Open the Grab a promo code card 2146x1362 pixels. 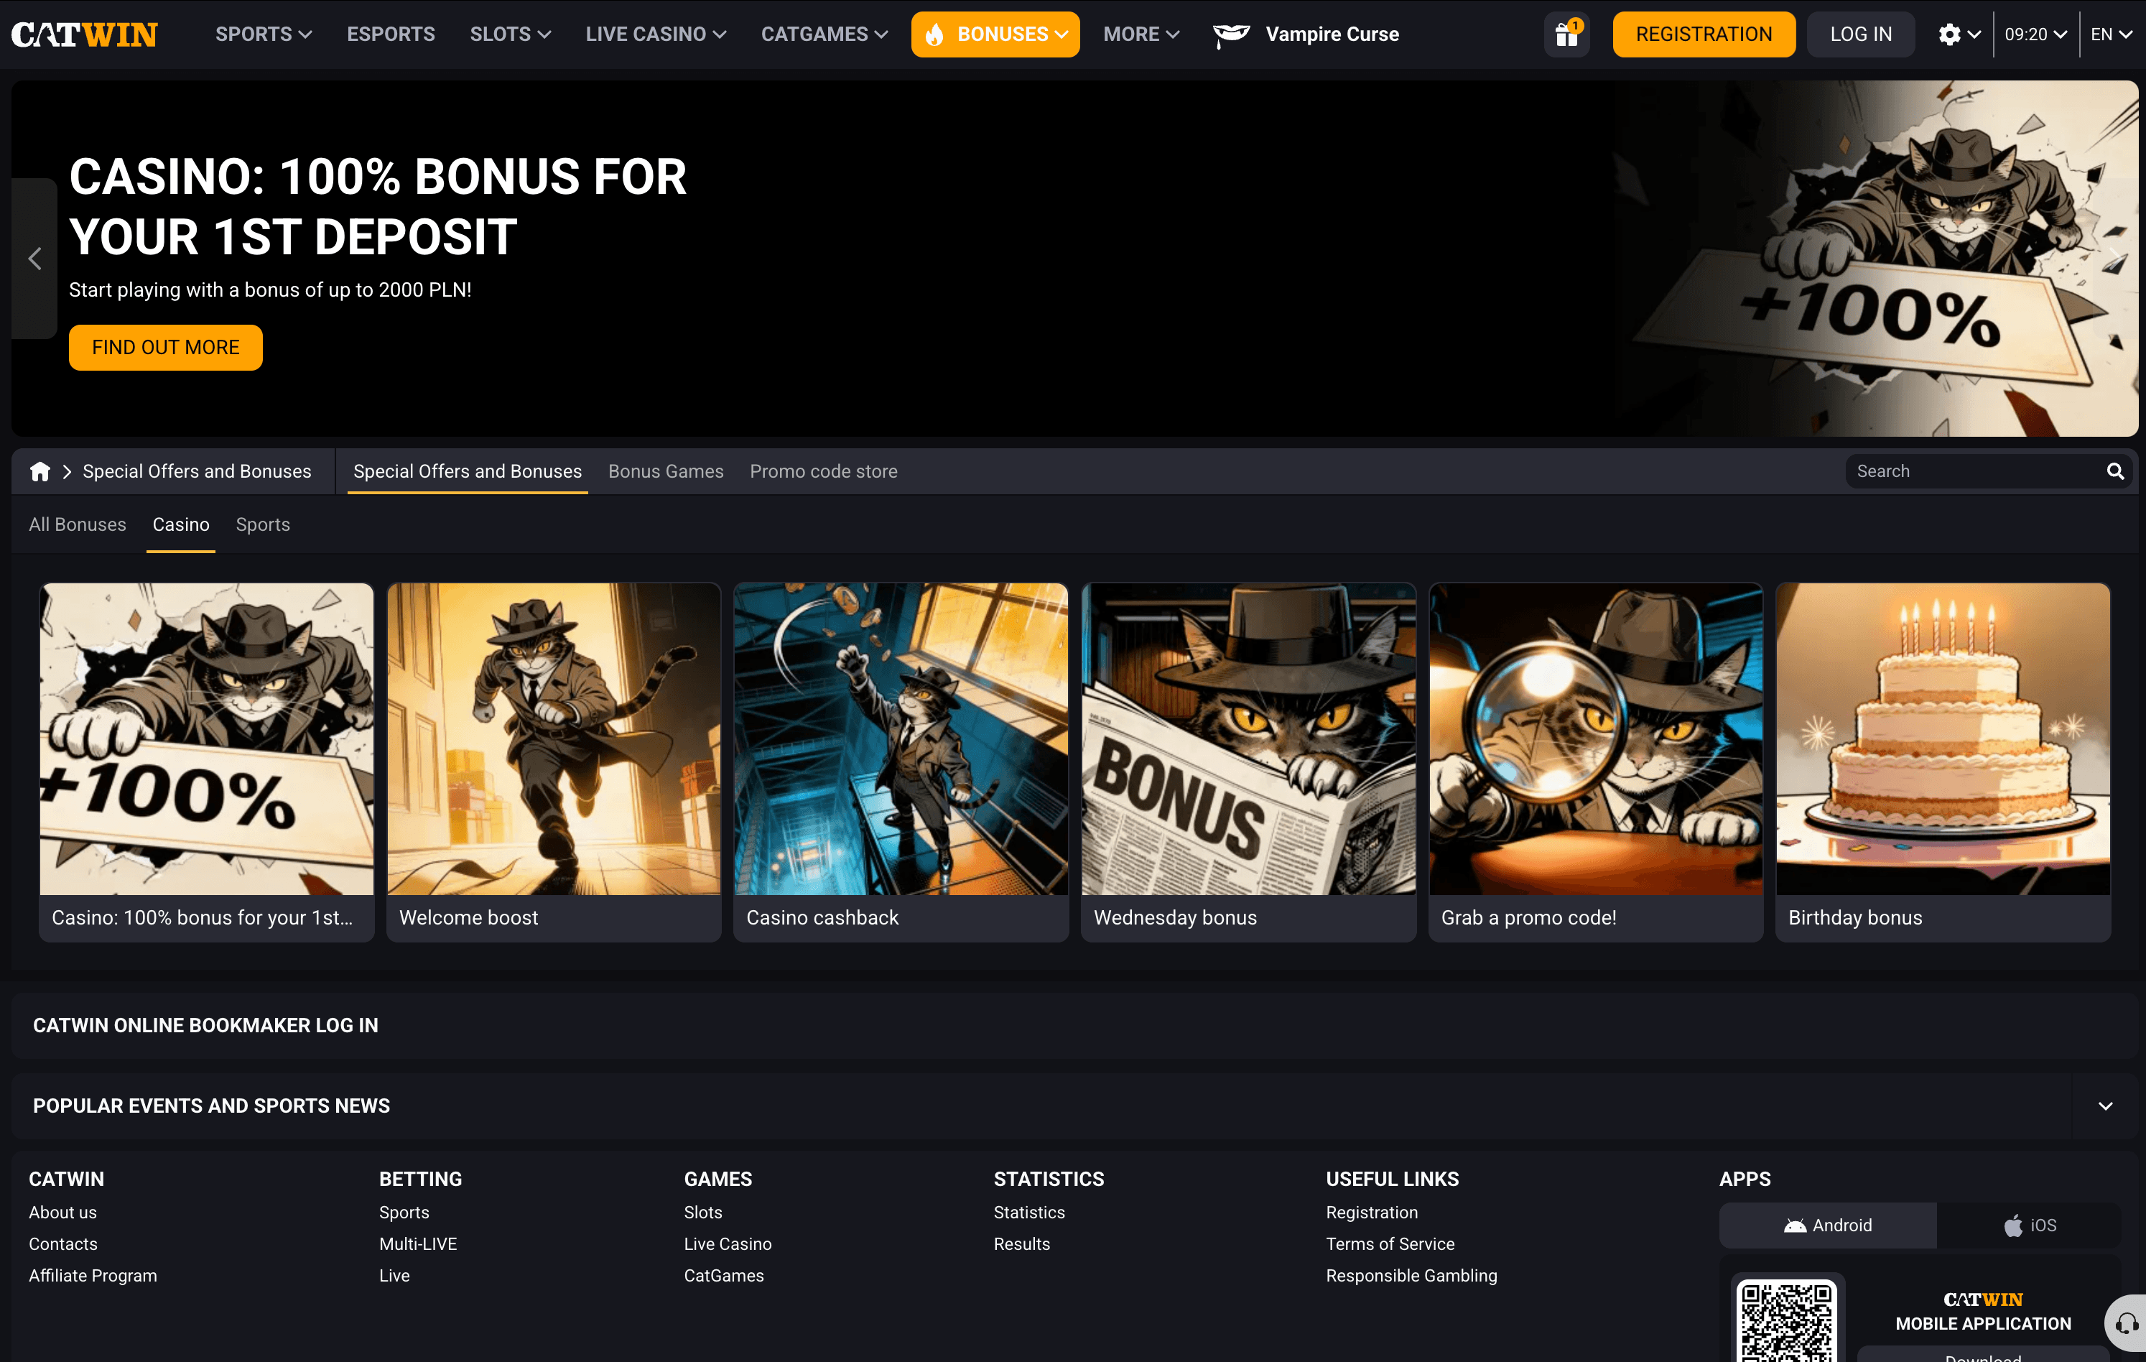pos(1596,762)
